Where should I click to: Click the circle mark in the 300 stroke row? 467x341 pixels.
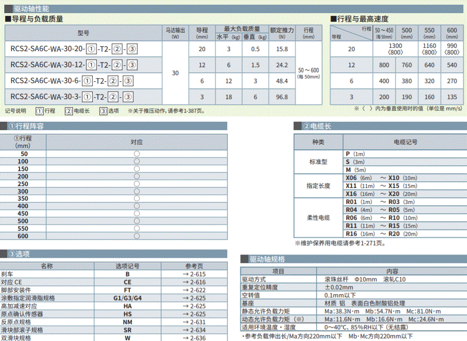pyautogui.click(x=137, y=191)
